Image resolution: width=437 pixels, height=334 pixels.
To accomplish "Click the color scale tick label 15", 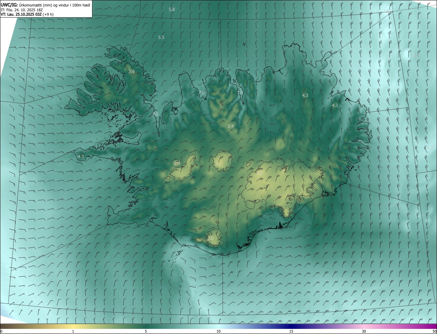I will [x=291, y=332].
